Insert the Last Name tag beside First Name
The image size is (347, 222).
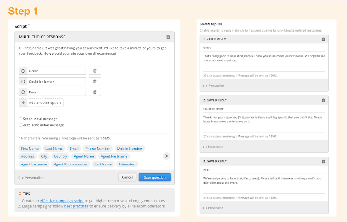coord(54,149)
